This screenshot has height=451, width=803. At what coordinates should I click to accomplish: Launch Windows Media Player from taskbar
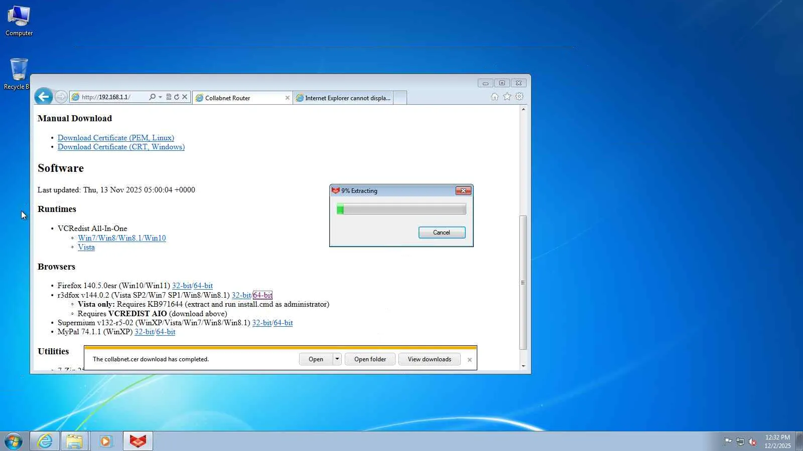click(x=105, y=441)
